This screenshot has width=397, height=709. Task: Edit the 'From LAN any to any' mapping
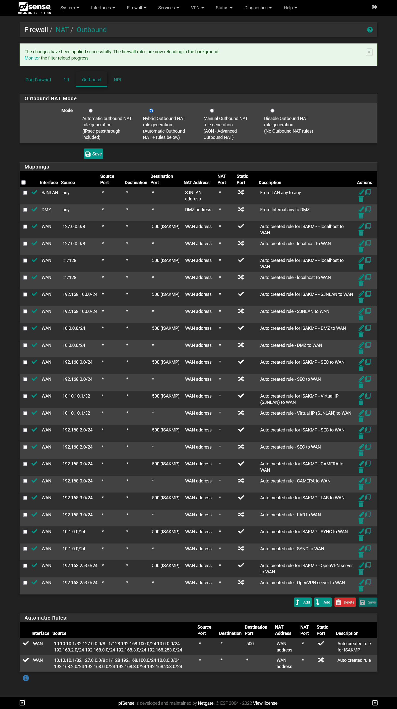[x=361, y=192]
